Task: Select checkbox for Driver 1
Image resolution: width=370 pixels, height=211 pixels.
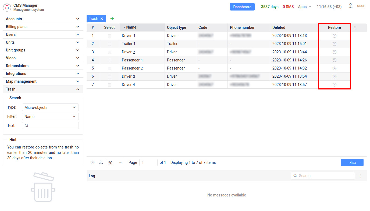Action: pyautogui.click(x=109, y=36)
